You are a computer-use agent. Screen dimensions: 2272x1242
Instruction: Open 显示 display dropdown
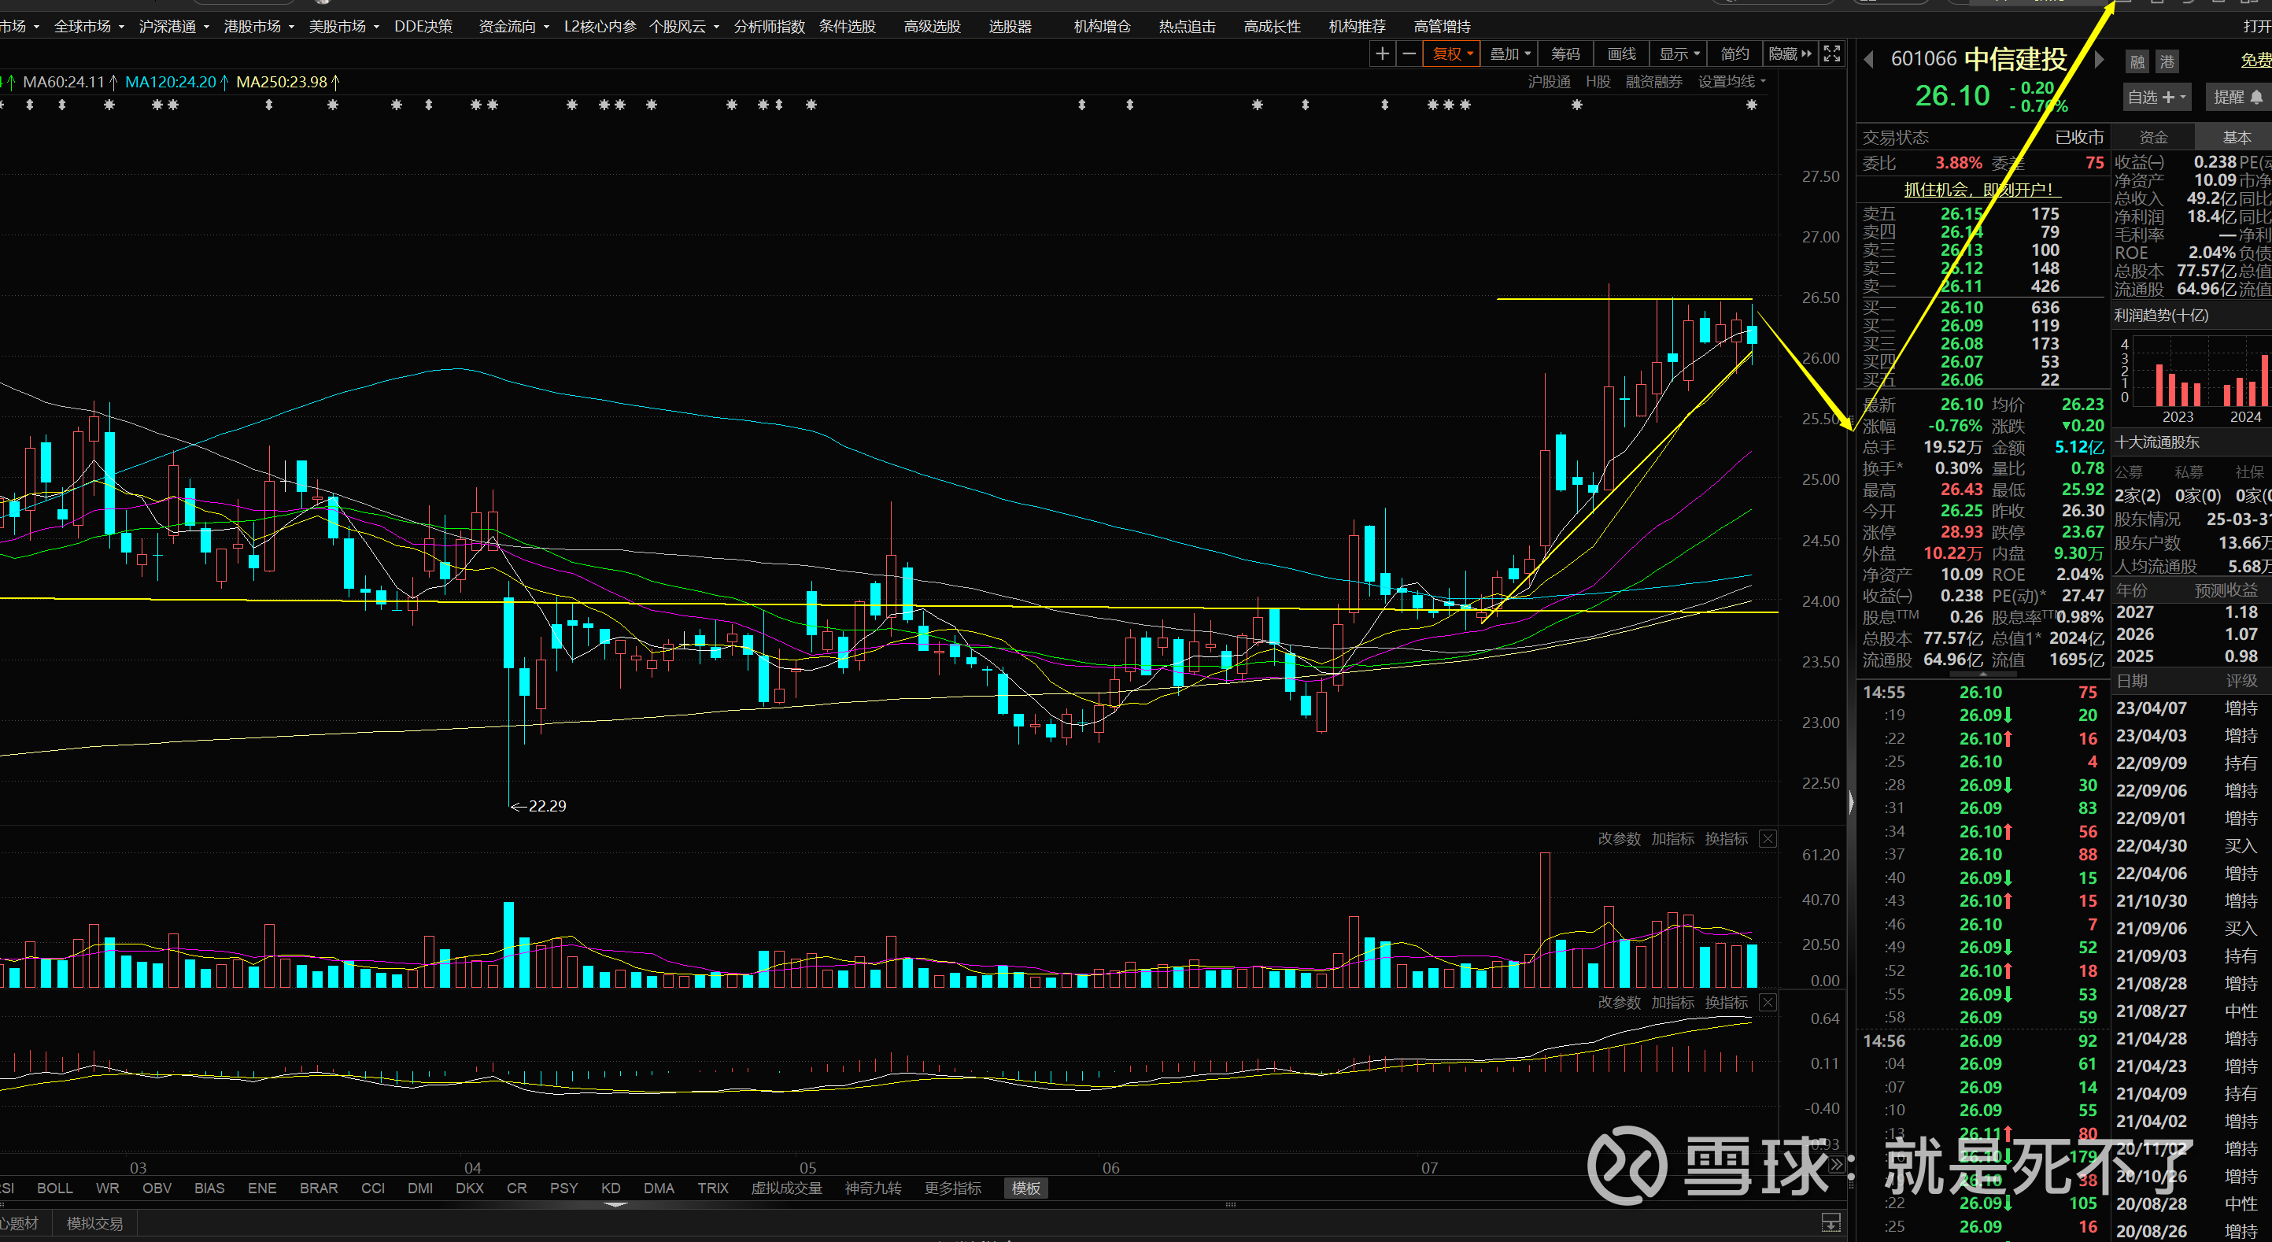pos(1679,54)
